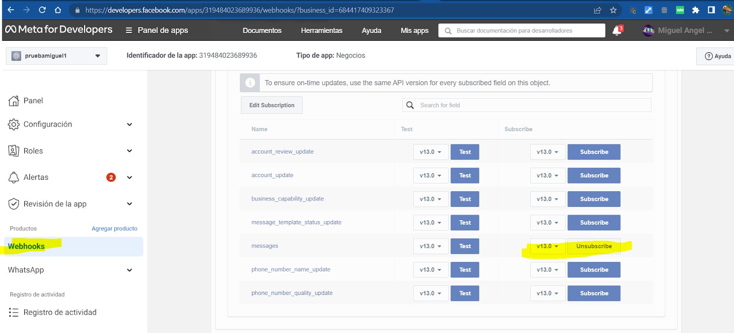This screenshot has height=333, width=734.
Task: Click the Panel house icon in sidebar
Action: pos(14,101)
